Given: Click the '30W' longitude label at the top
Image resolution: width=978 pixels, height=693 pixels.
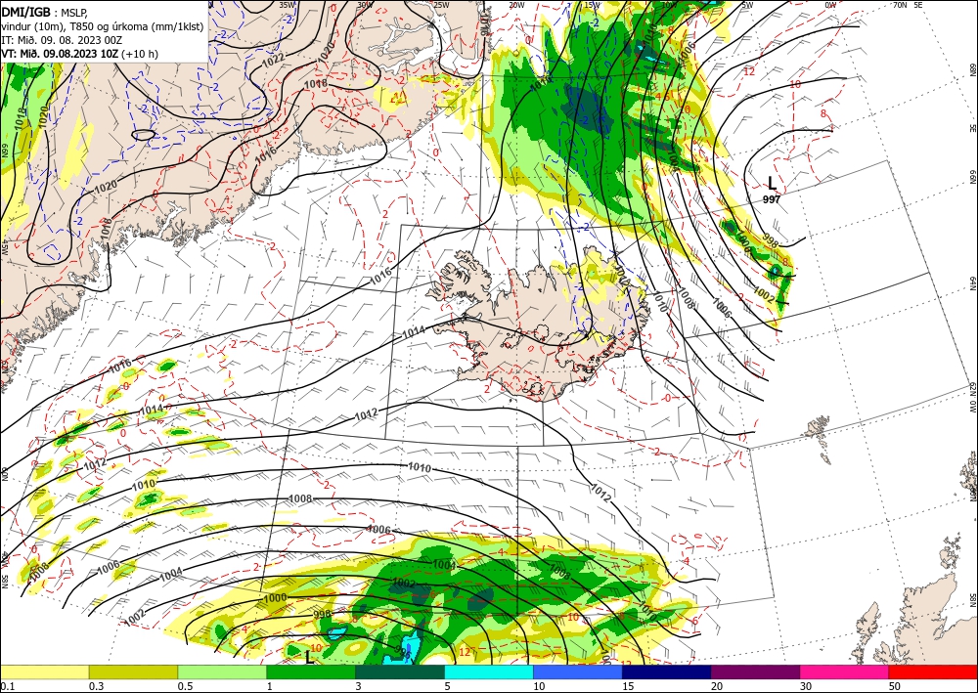Looking at the screenshot, I should point(365,5).
